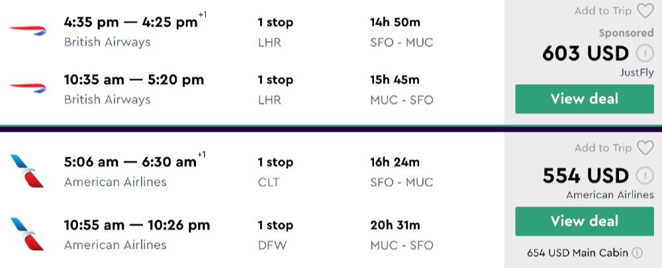This screenshot has height=268, width=662.
Task: Open info icon beside 603 USD price
Action: pos(643,54)
